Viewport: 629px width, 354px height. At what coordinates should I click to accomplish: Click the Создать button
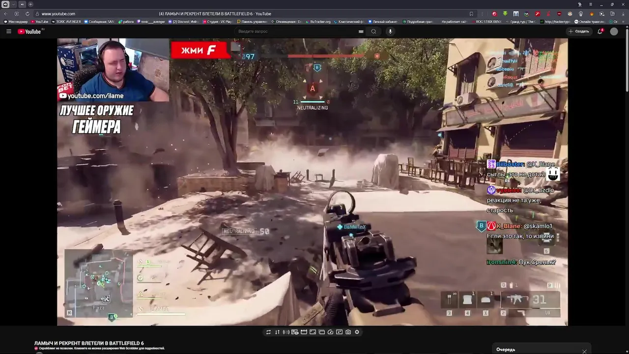click(579, 31)
